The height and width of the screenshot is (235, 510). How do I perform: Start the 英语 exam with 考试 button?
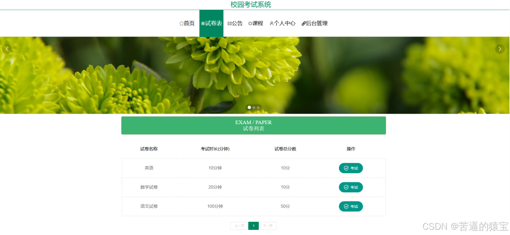pos(351,168)
